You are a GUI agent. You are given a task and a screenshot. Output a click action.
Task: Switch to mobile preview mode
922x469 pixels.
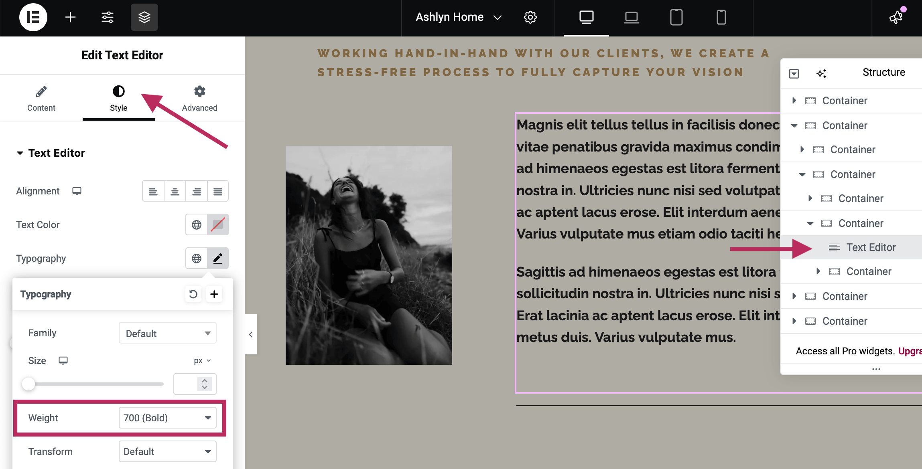[721, 17]
